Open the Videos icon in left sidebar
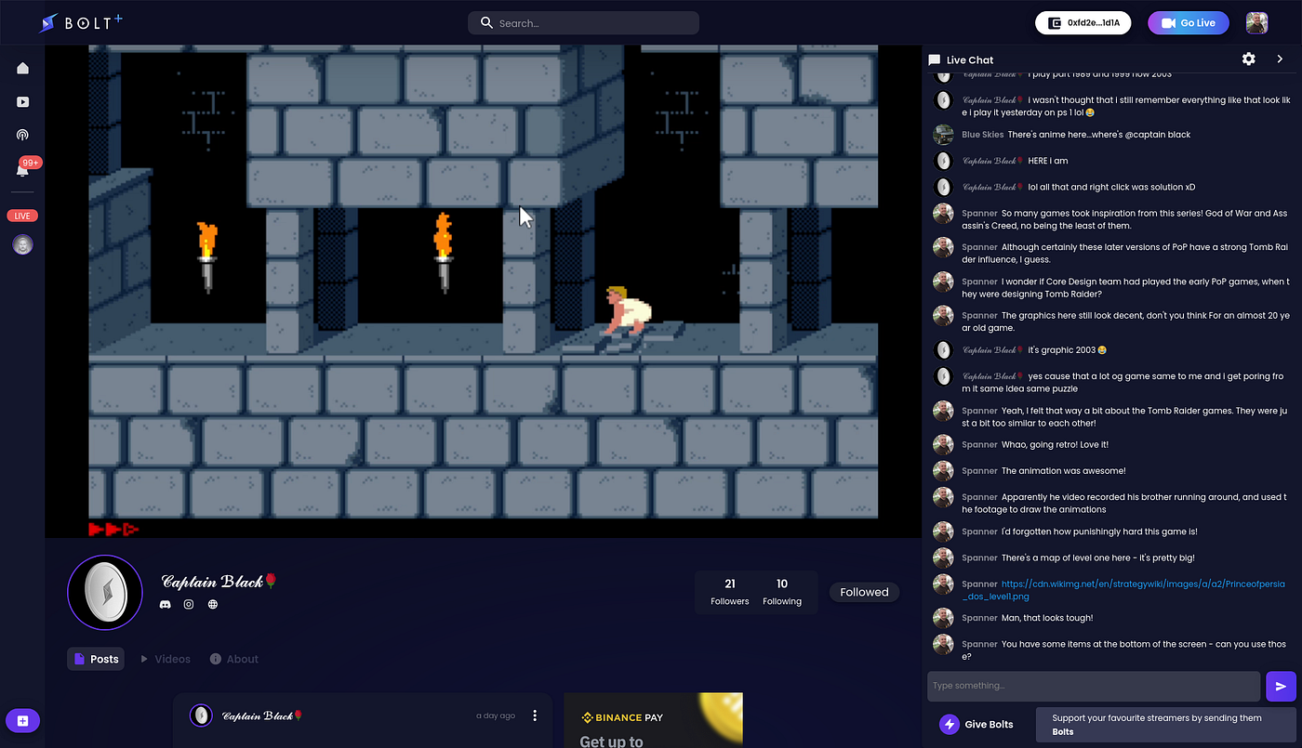 click(x=22, y=102)
